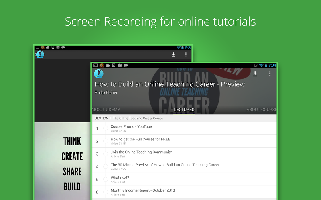Switch to the LECTURES tab
This screenshot has height=200, width=321.
click(184, 110)
